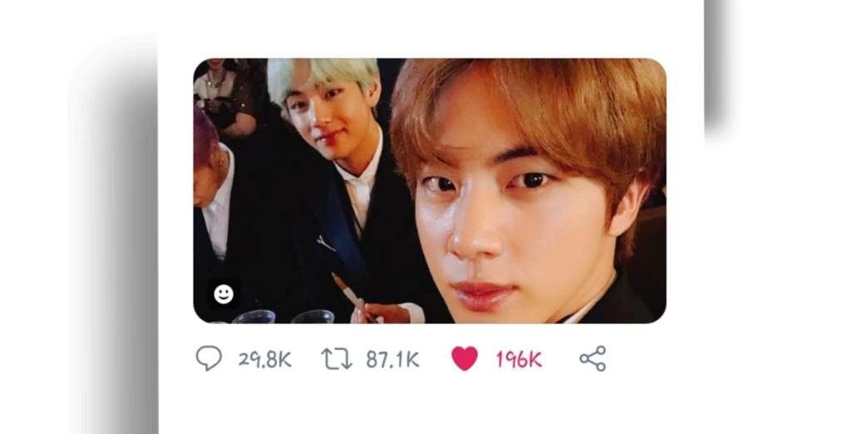Open the attached selfie photo

click(x=430, y=191)
